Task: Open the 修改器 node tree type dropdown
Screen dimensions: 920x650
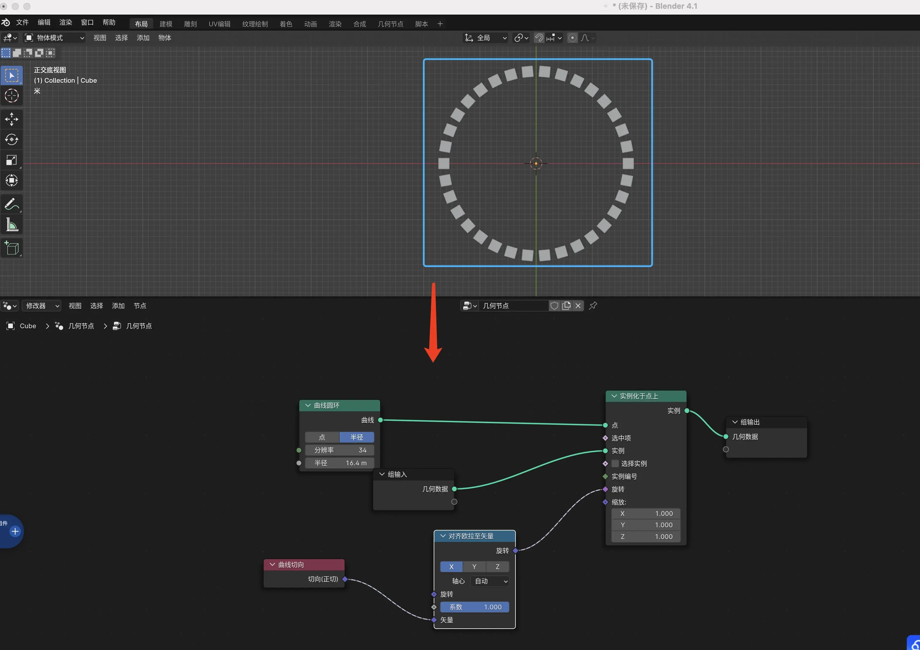Action: coord(41,306)
